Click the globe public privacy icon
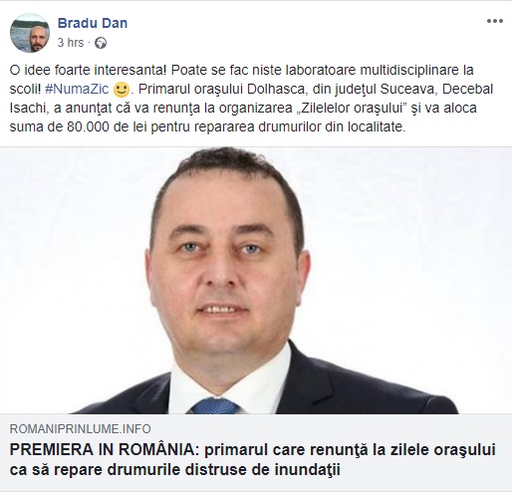The width and height of the screenshot is (512, 492). coord(101,43)
